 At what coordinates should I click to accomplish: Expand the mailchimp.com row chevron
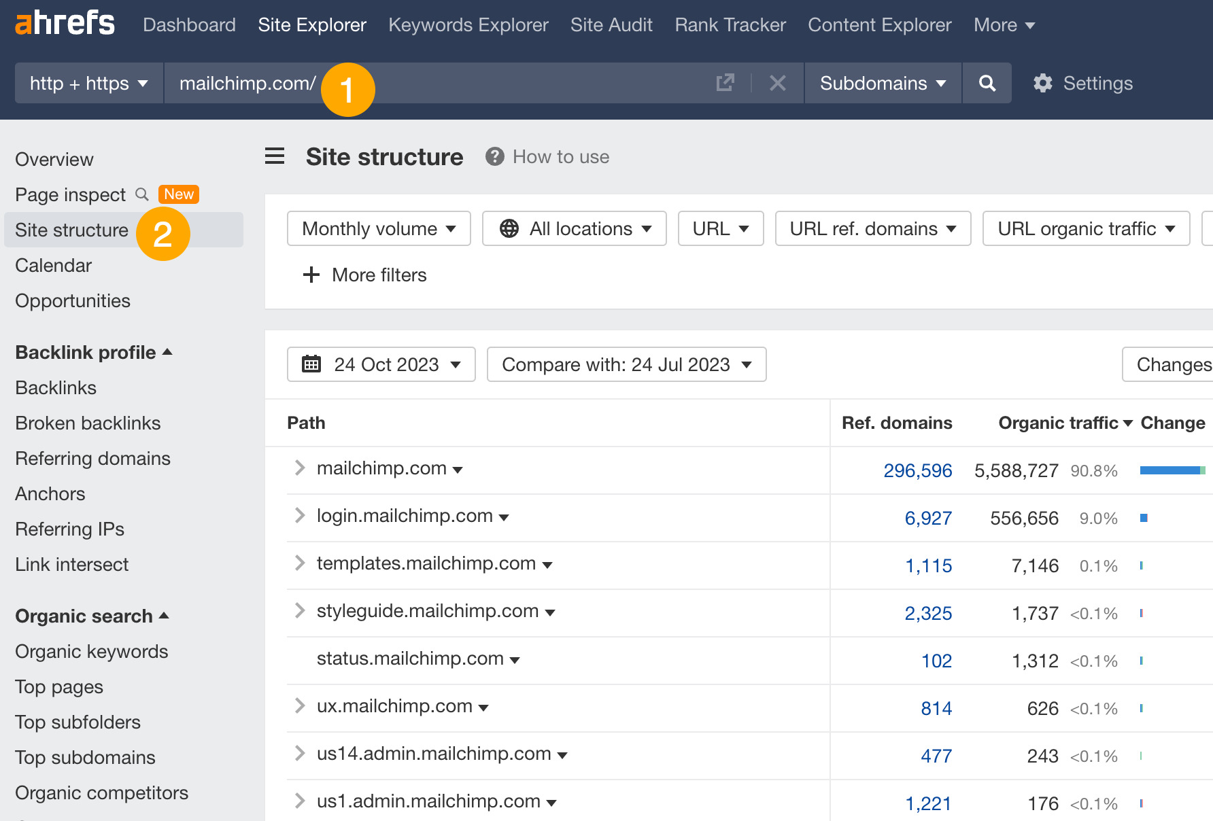(x=298, y=468)
